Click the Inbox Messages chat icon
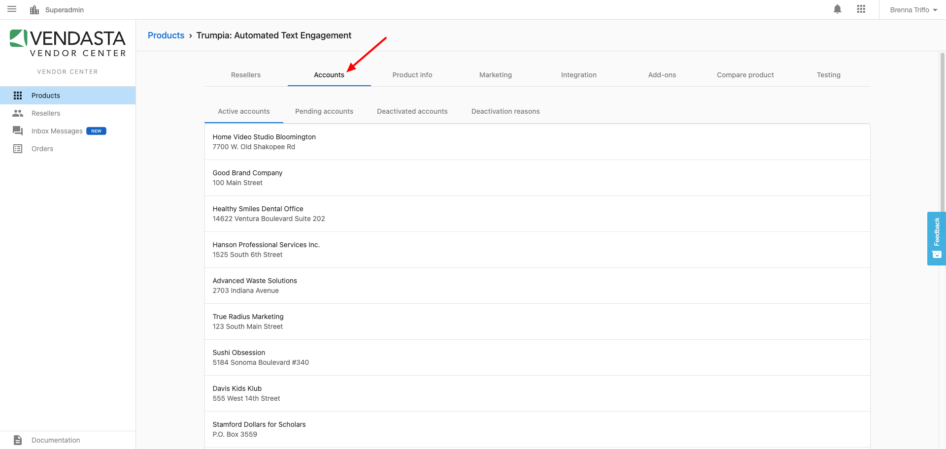 [x=18, y=131]
